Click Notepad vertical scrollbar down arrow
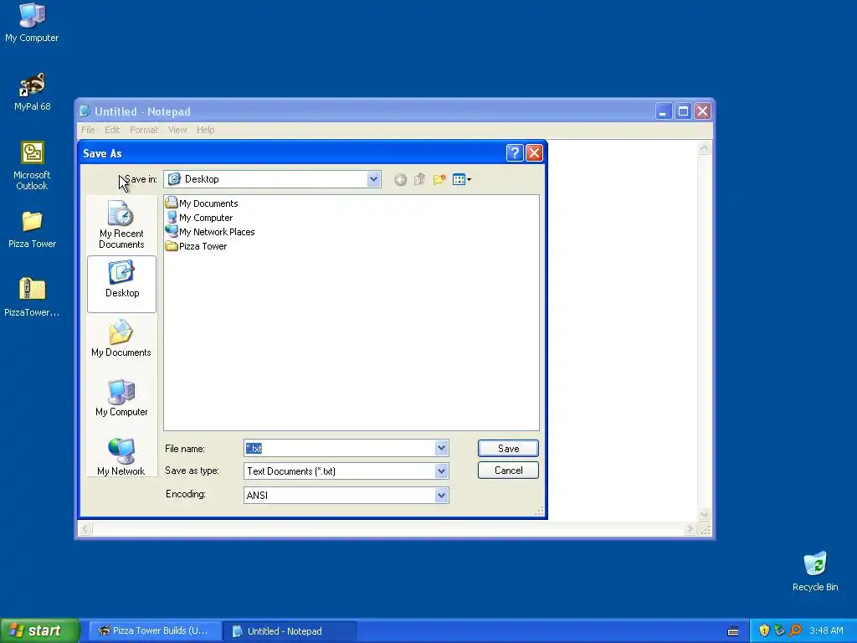 (705, 515)
